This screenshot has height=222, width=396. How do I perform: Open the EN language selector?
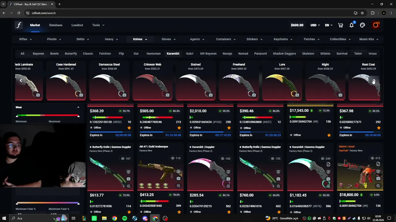pyautogui.click(x=329, y=25)
